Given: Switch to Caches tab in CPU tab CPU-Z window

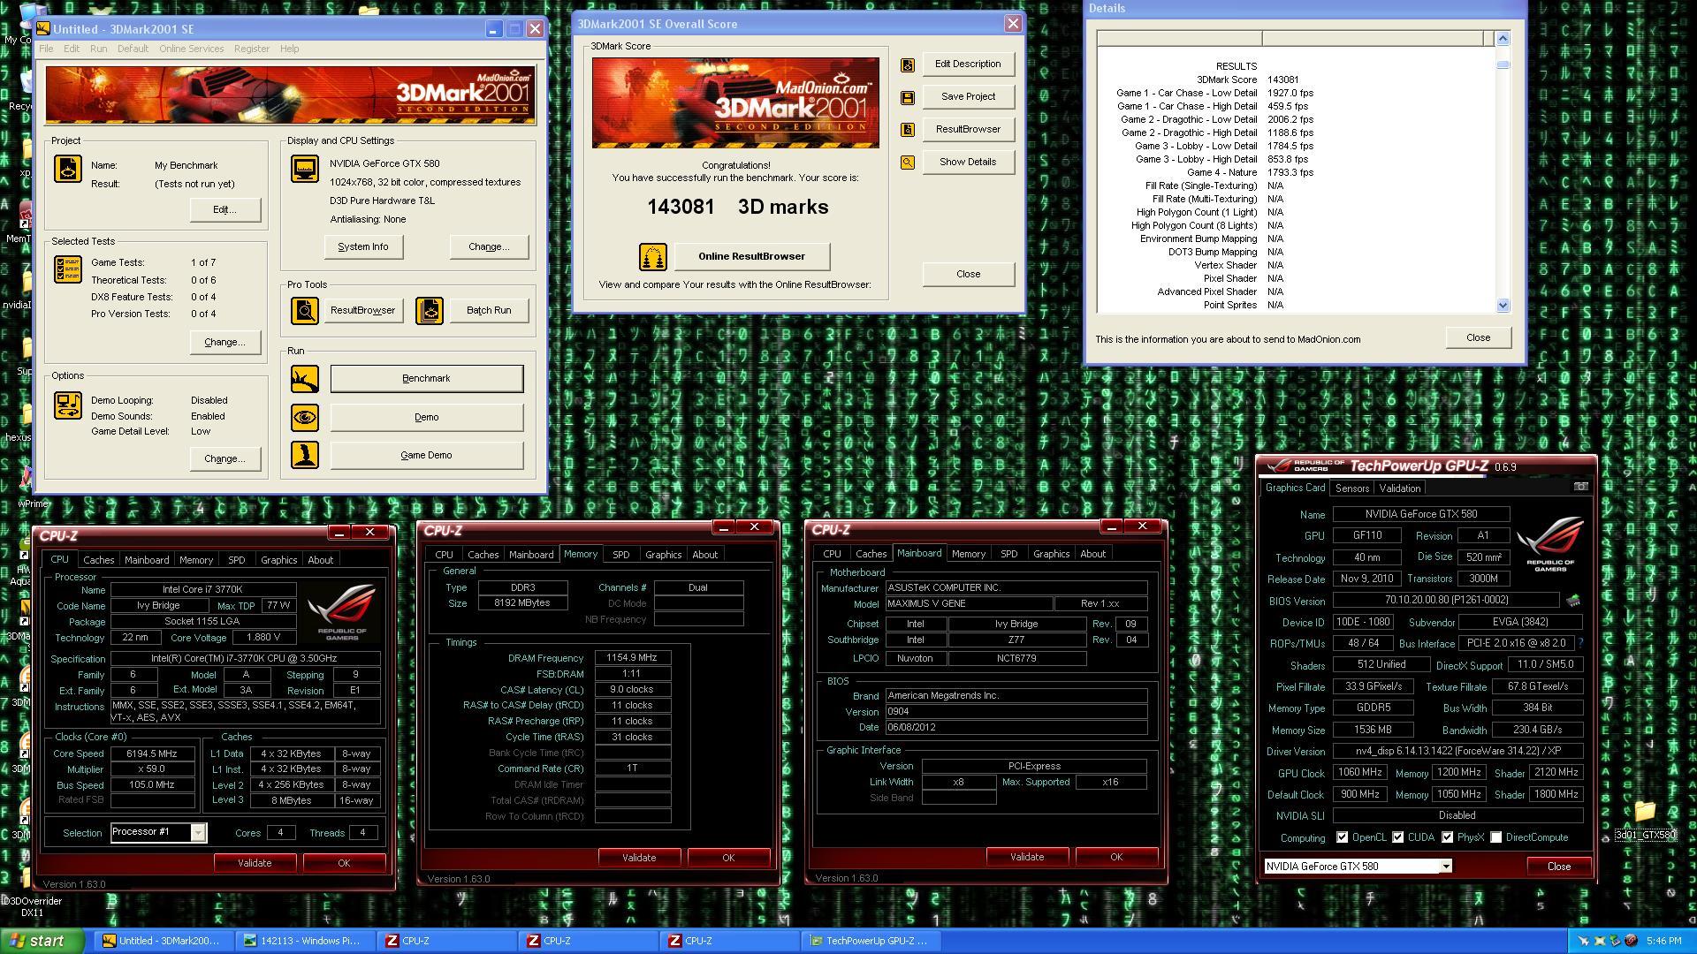Looking at the screenshot, I should point(98,560).
